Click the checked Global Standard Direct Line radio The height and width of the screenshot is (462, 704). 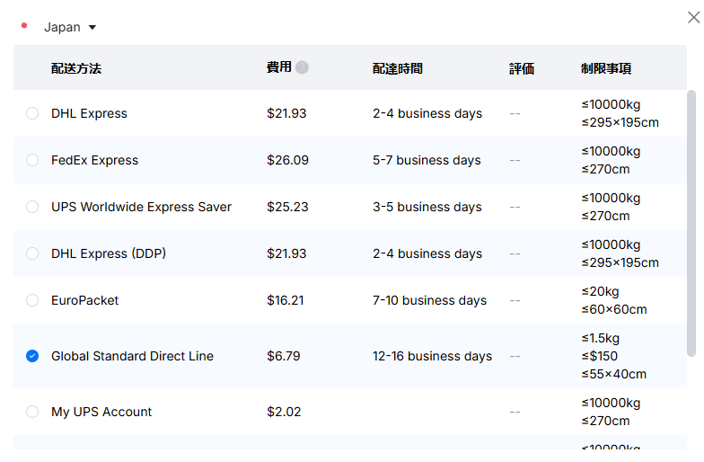click(x=32, y=356)
